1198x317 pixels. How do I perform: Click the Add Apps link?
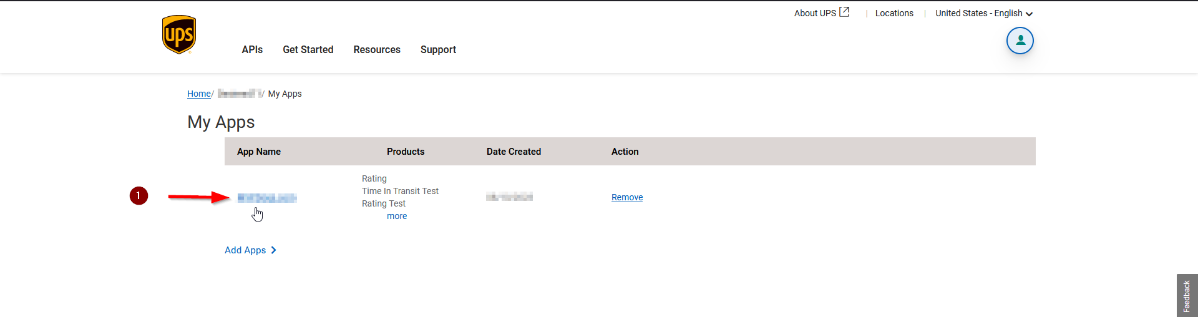pyautogui.click(x=245, y=250)
